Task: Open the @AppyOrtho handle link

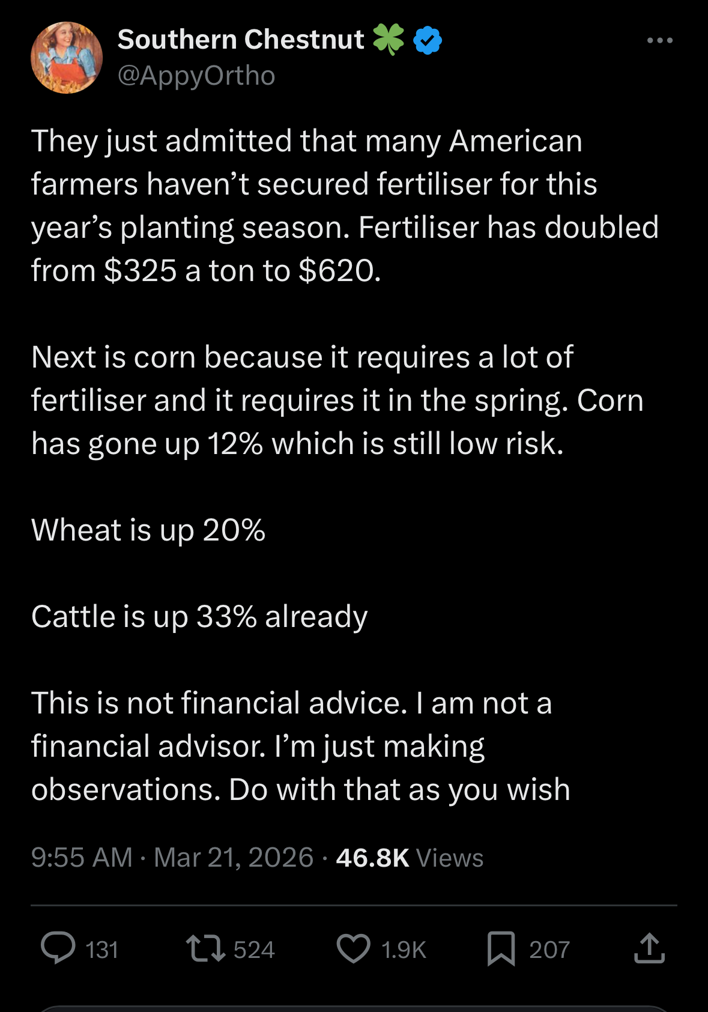Action: [196, 76]
